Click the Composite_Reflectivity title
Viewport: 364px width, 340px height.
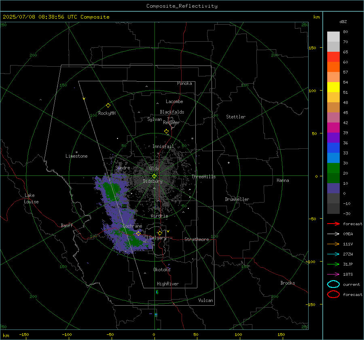click(x=182, y=6)
